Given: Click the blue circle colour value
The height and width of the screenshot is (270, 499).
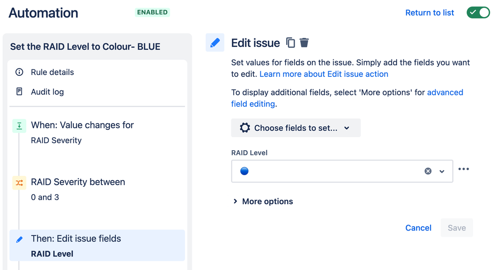Looking at the screenshot, I should (244, 171).
